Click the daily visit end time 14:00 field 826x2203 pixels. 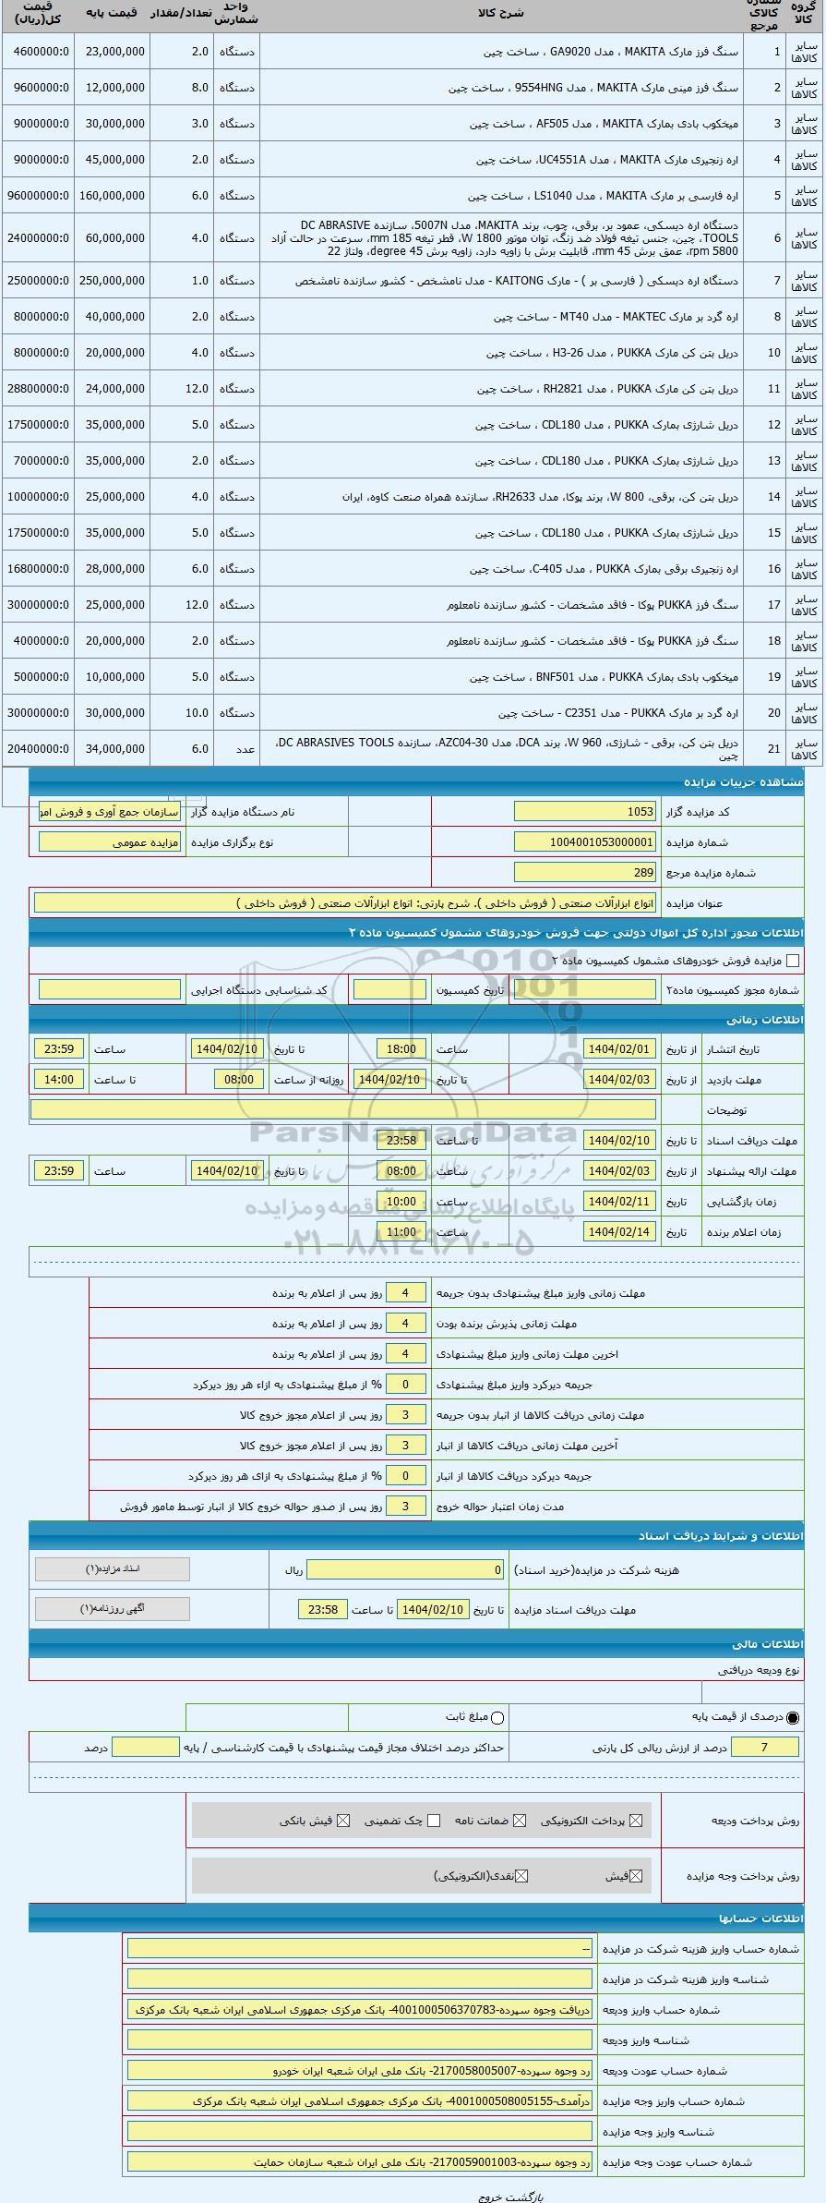tap(59, 1080)
